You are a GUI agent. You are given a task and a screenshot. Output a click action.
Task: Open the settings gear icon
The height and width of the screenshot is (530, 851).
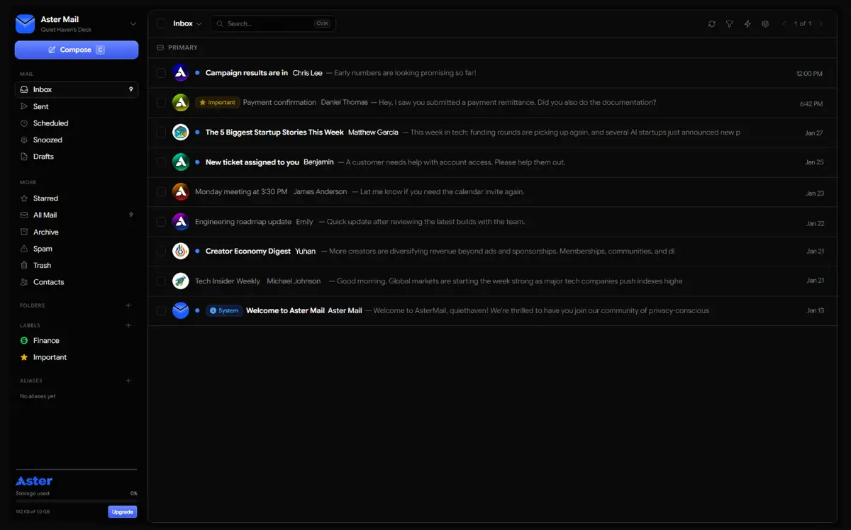765,24
